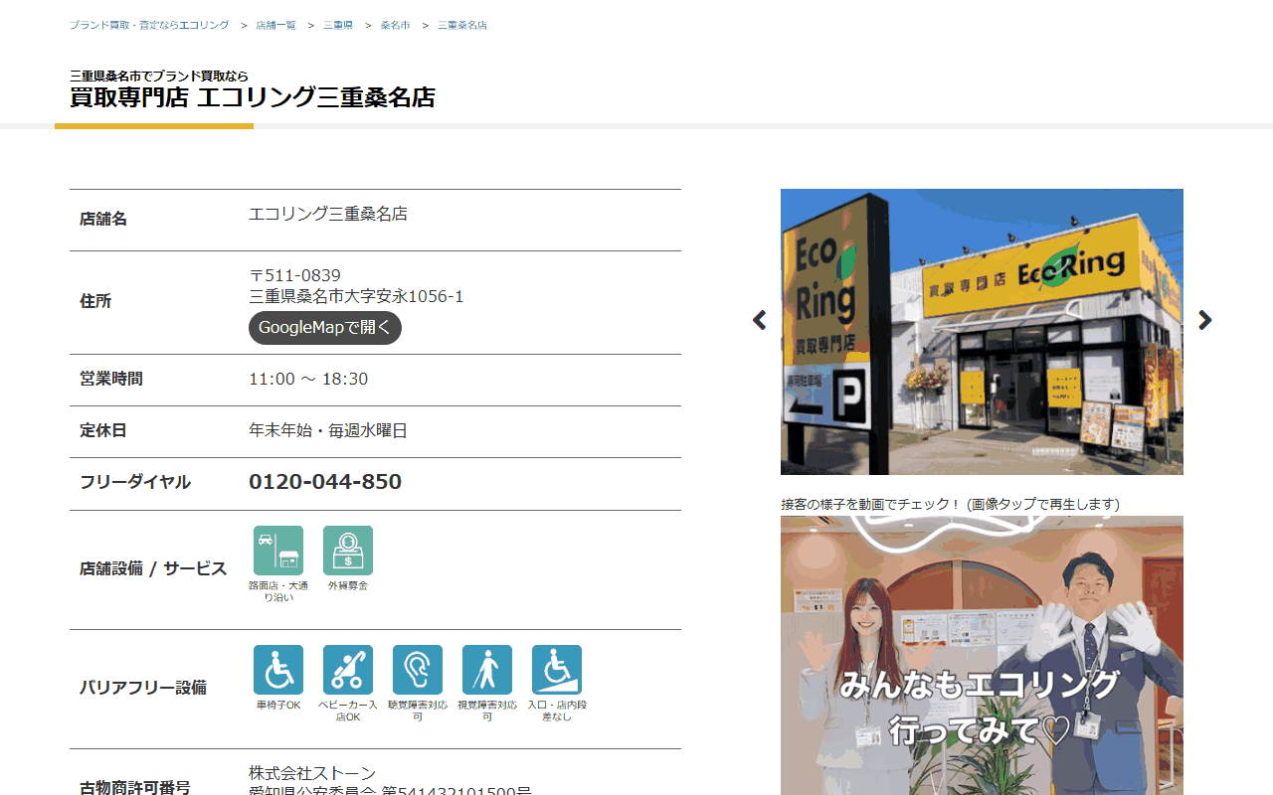
Task: Go to the ブランド買取・査定ならエコリング breadcrumb link
Action: coord(149,25)
